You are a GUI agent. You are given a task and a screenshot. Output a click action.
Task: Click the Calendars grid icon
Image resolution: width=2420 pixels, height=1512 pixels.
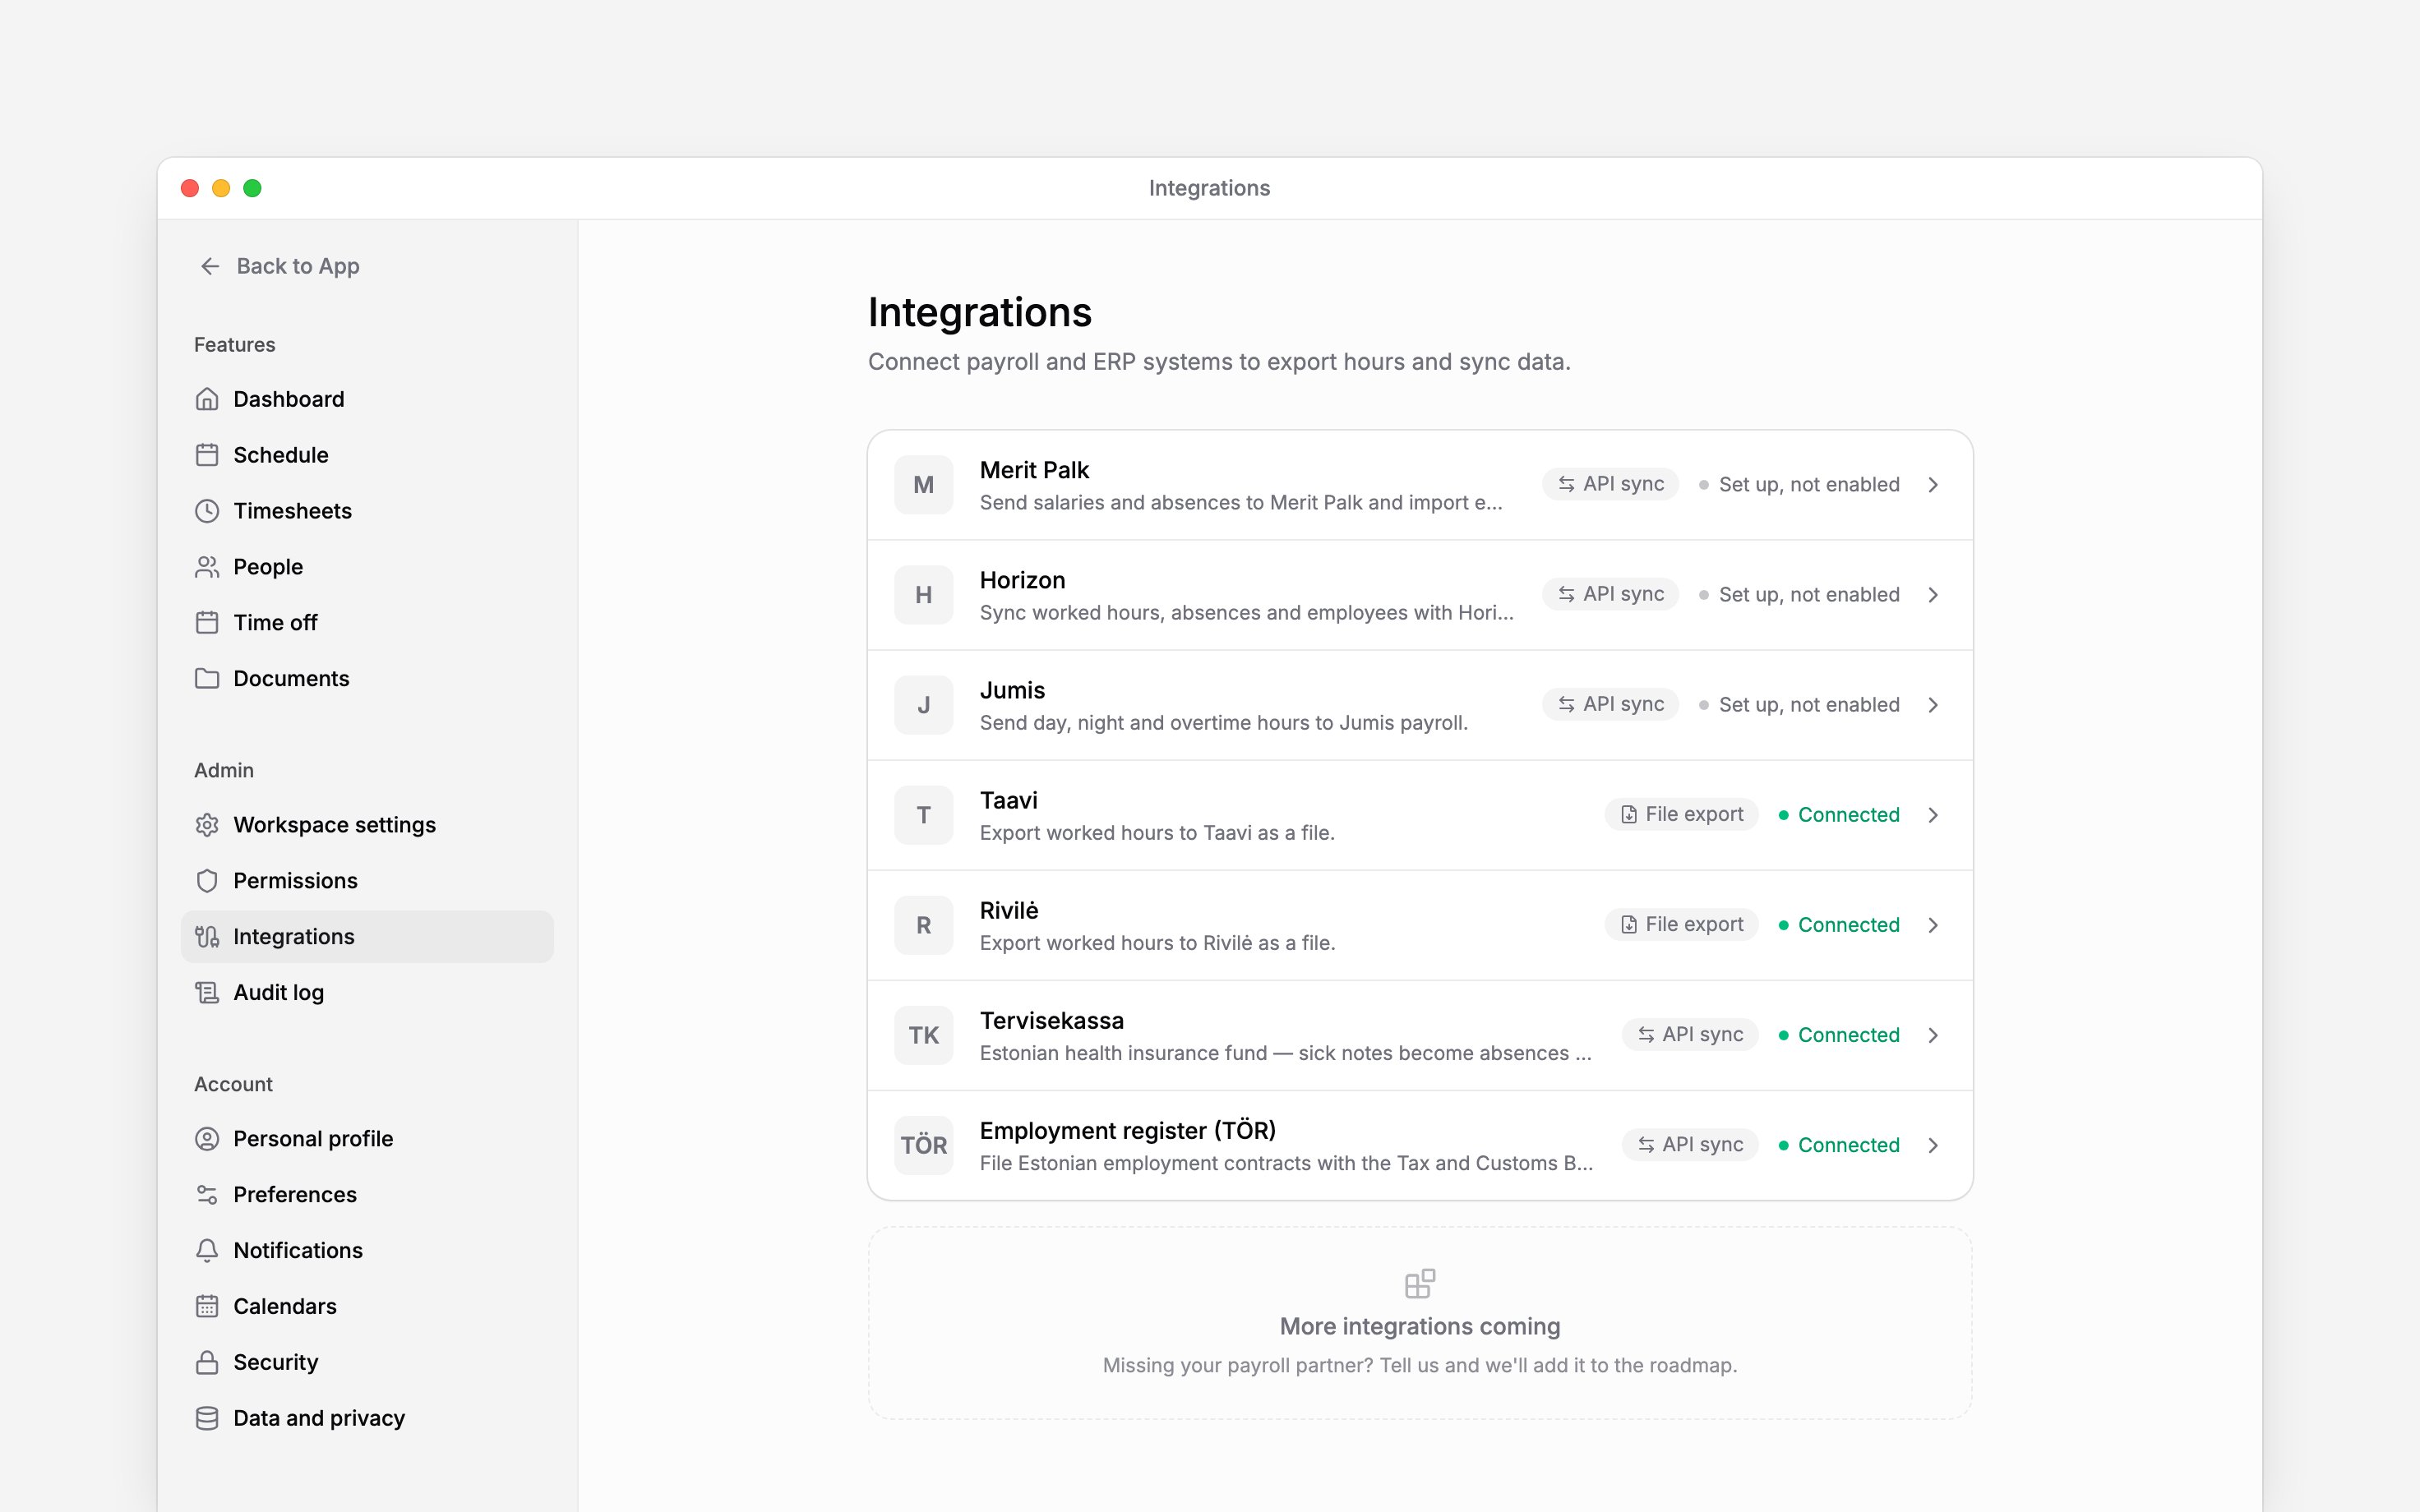[x=207, y=1307]
